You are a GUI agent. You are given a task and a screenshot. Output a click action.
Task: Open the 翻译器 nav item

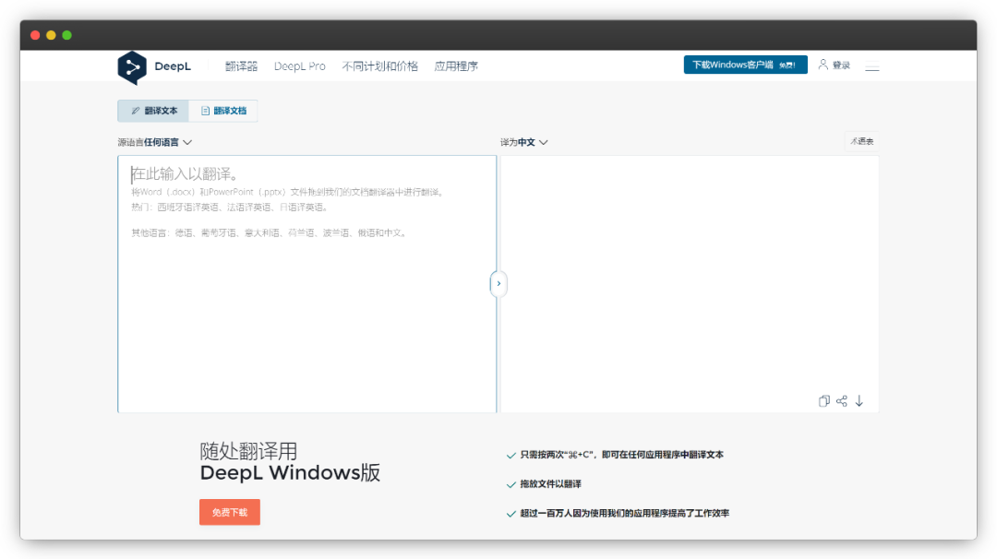241,66
